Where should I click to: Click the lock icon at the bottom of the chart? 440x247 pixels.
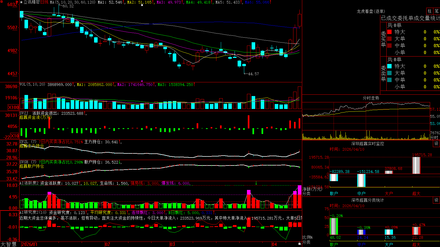click(x=299, y=244)
